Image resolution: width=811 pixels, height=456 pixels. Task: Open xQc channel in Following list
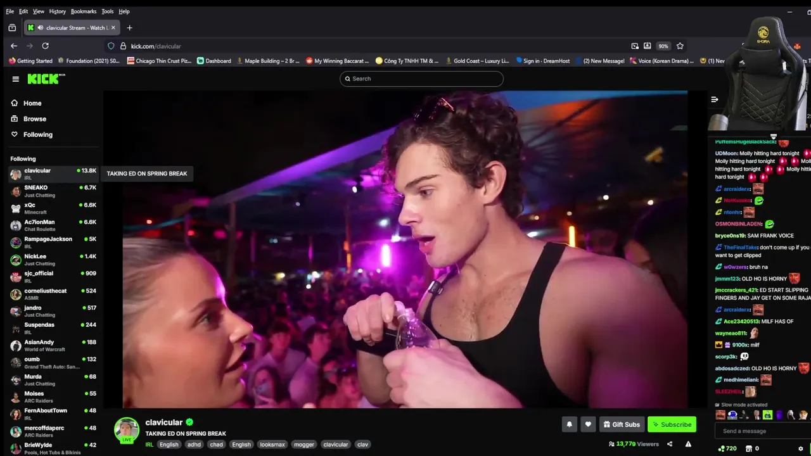click(53, 208)
